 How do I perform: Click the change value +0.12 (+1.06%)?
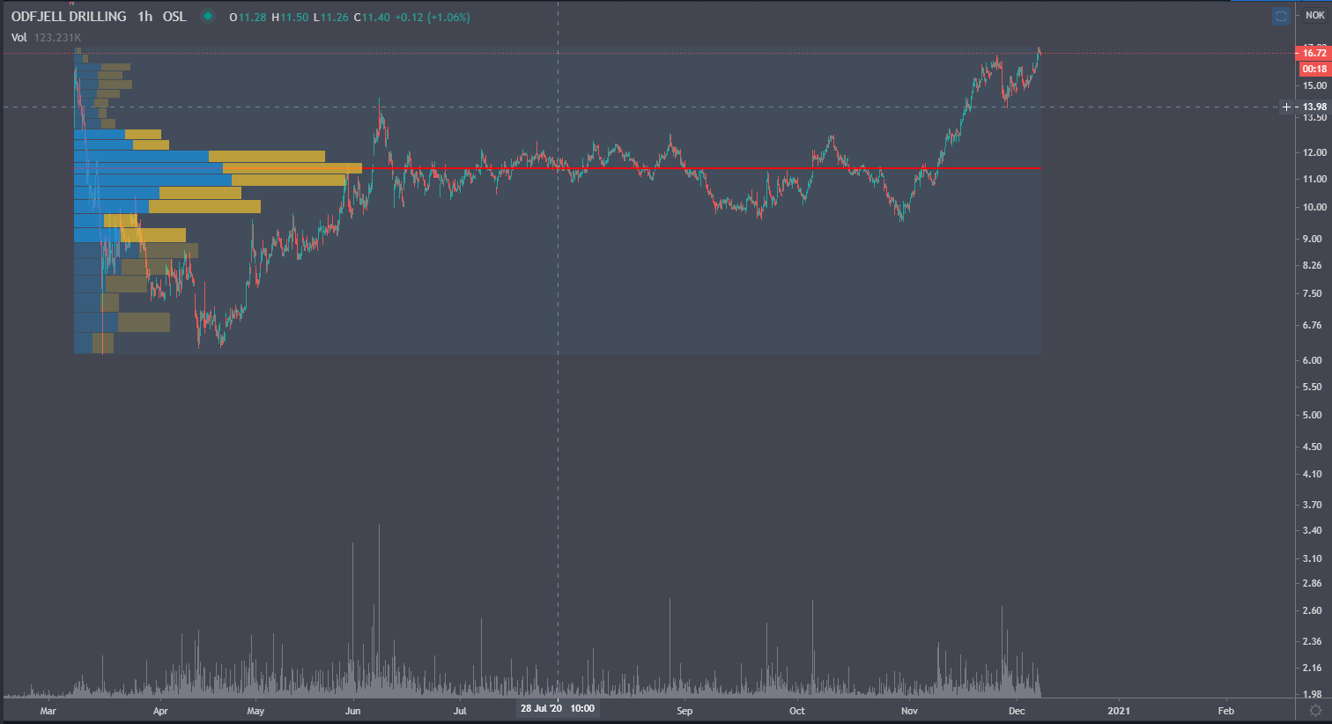click(x=433, y=18)
